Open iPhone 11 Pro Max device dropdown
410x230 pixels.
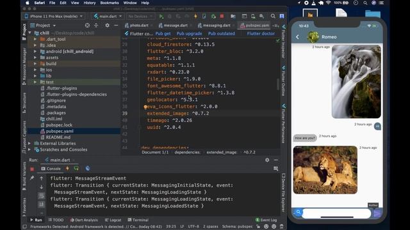coord(54,16)
